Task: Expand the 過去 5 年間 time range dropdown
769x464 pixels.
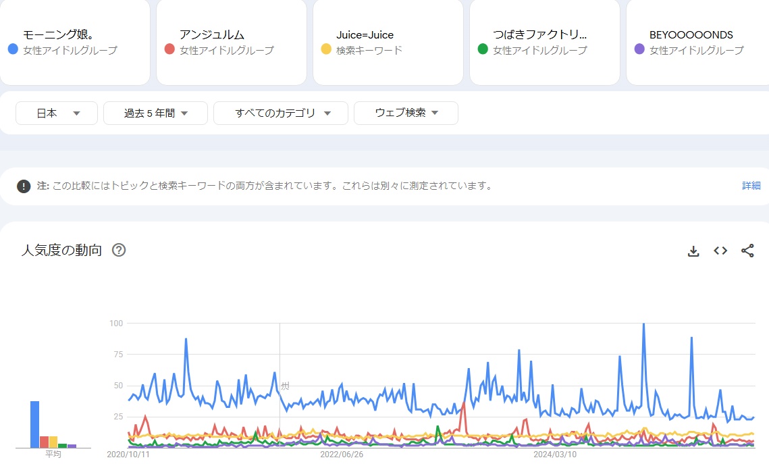Action: pos(155,113)
